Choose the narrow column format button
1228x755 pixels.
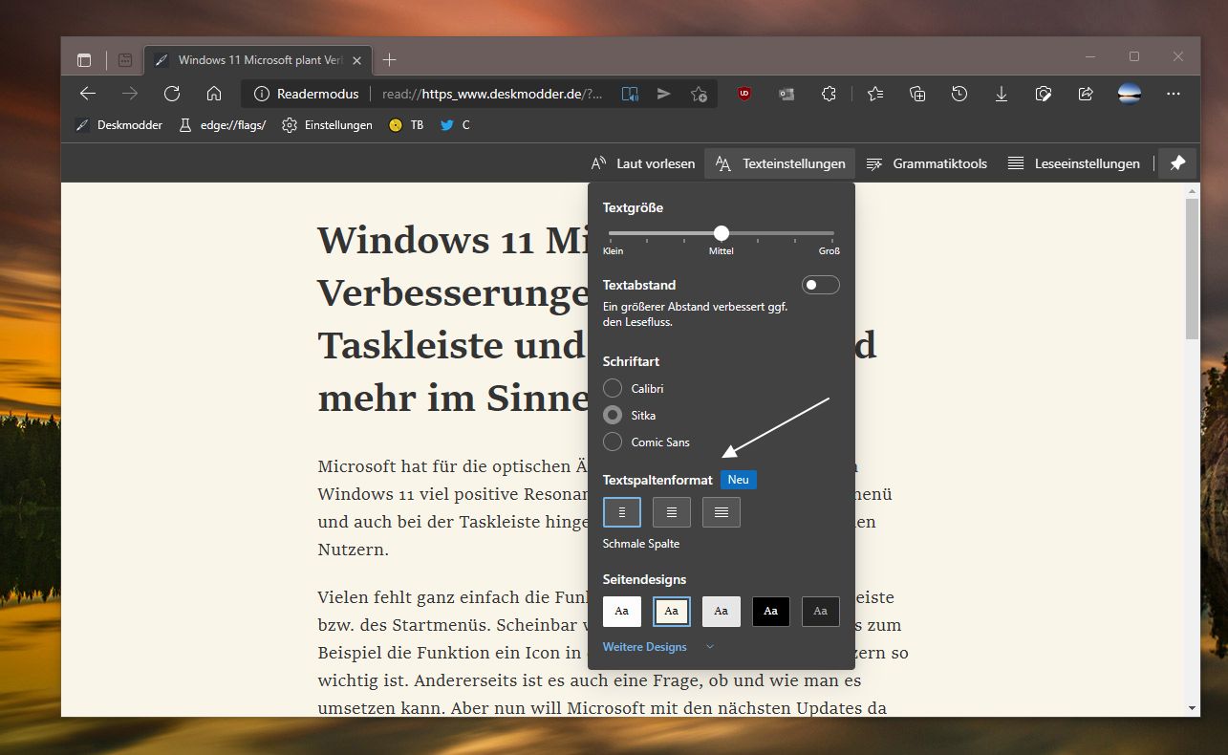(622, 512)
